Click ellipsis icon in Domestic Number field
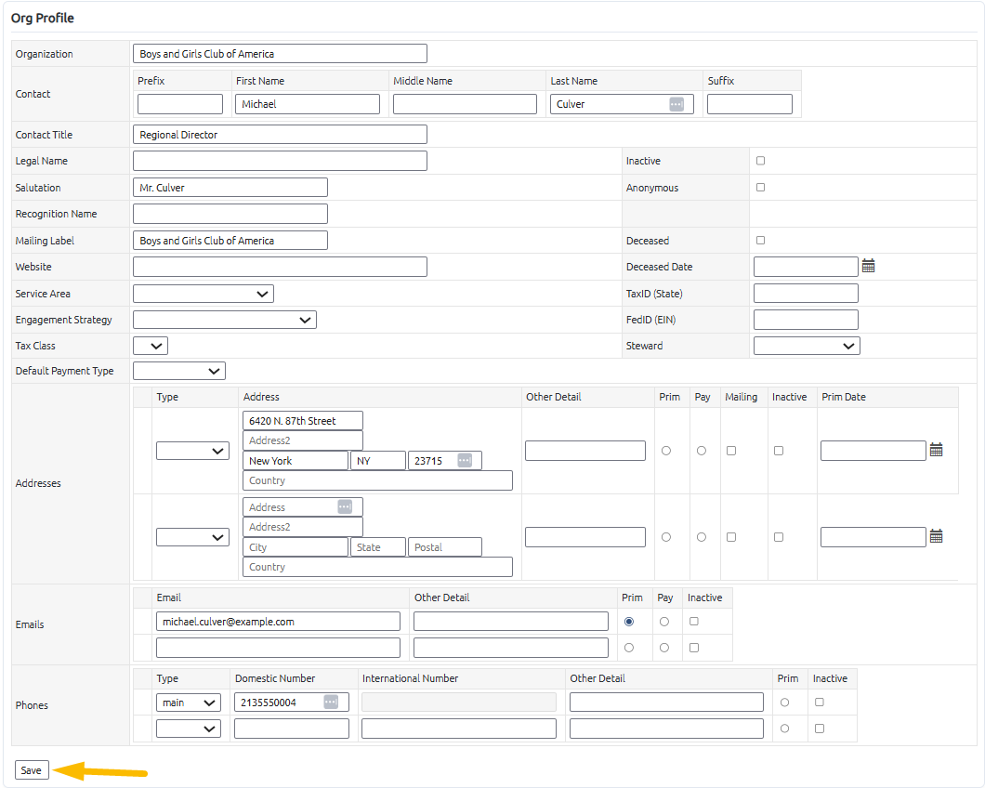985x788 pixels. tap(331, 702)
